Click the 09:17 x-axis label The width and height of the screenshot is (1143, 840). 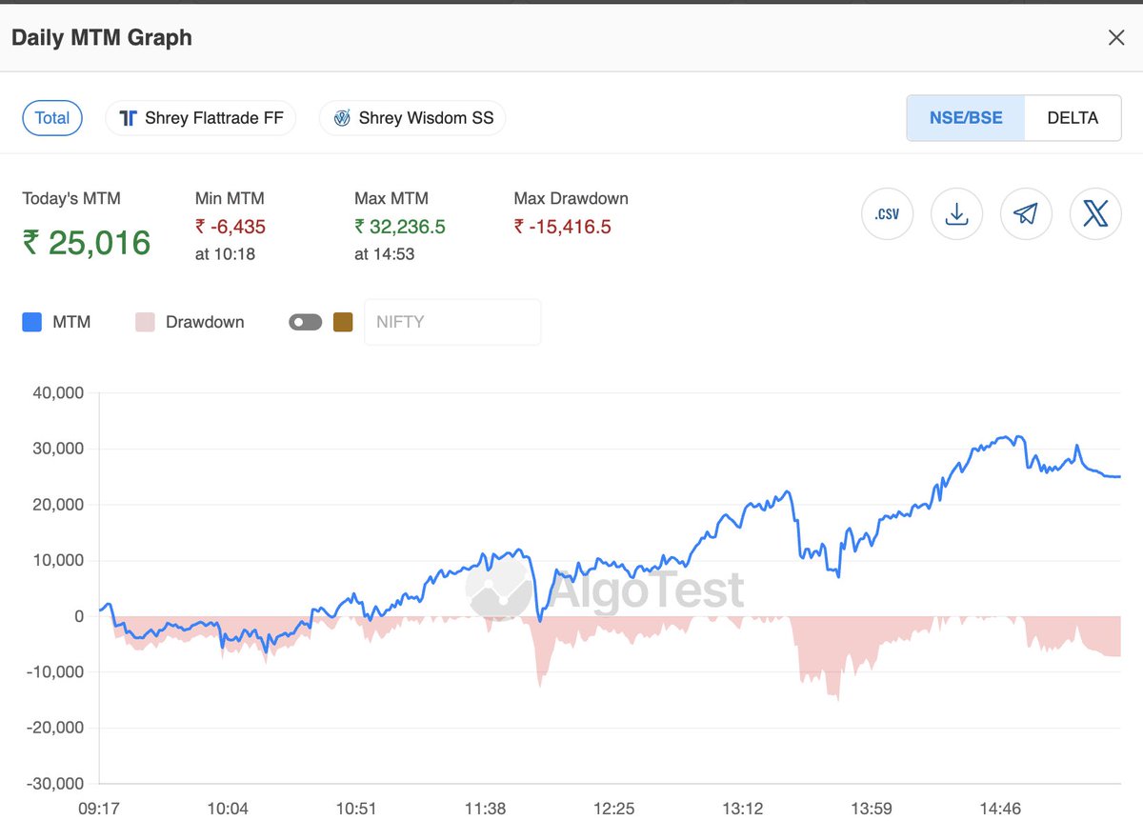coord(99,809)
